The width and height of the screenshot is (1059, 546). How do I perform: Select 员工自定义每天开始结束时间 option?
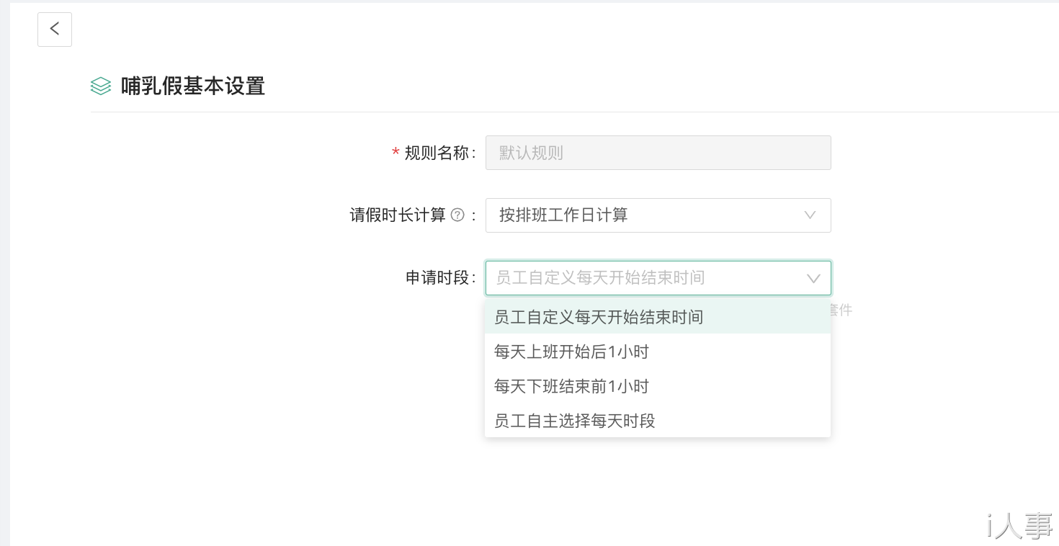point(598,317)
